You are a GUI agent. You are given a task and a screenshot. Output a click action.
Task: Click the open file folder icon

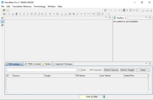coord(4,10)
